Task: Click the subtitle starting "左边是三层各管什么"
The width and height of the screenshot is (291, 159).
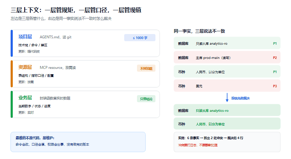Action: [61, 18]
